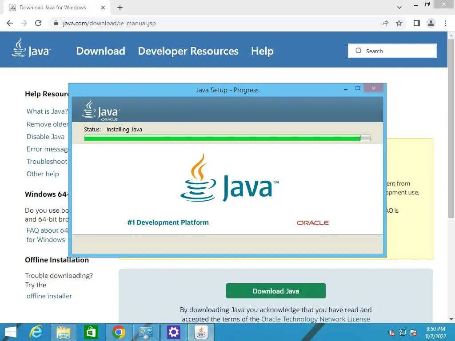Click the browser back arrow
The image size is (455, 341).
point(10,23)
